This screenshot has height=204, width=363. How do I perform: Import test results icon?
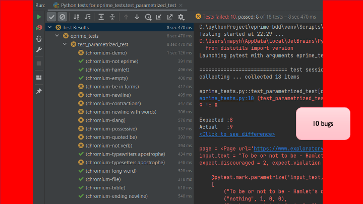coord(159,17)
